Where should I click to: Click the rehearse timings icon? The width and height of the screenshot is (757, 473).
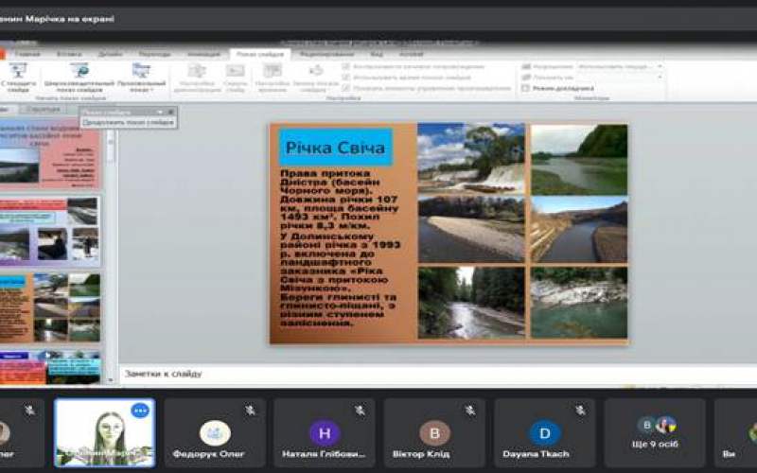click(273, 70)
